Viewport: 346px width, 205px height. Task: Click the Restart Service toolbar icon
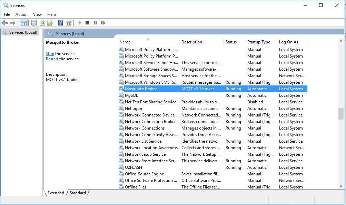point(103,23)
